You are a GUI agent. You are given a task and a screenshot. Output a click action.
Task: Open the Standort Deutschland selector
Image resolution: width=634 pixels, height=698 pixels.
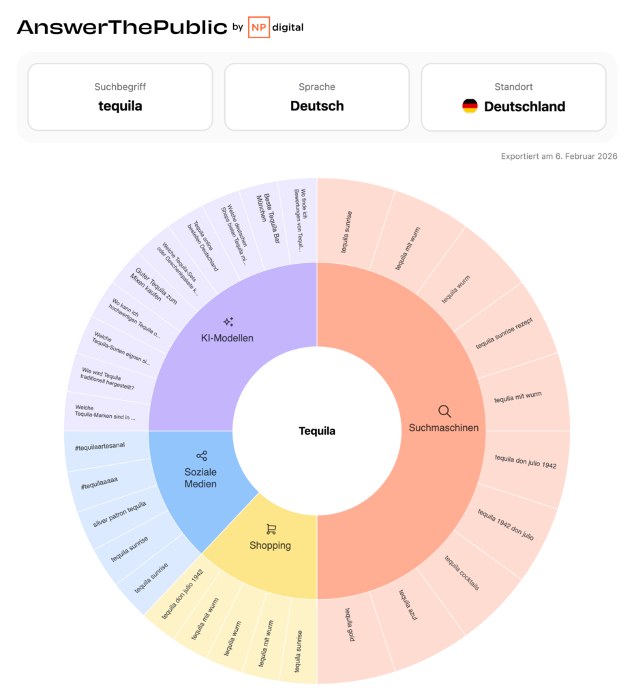513,97
